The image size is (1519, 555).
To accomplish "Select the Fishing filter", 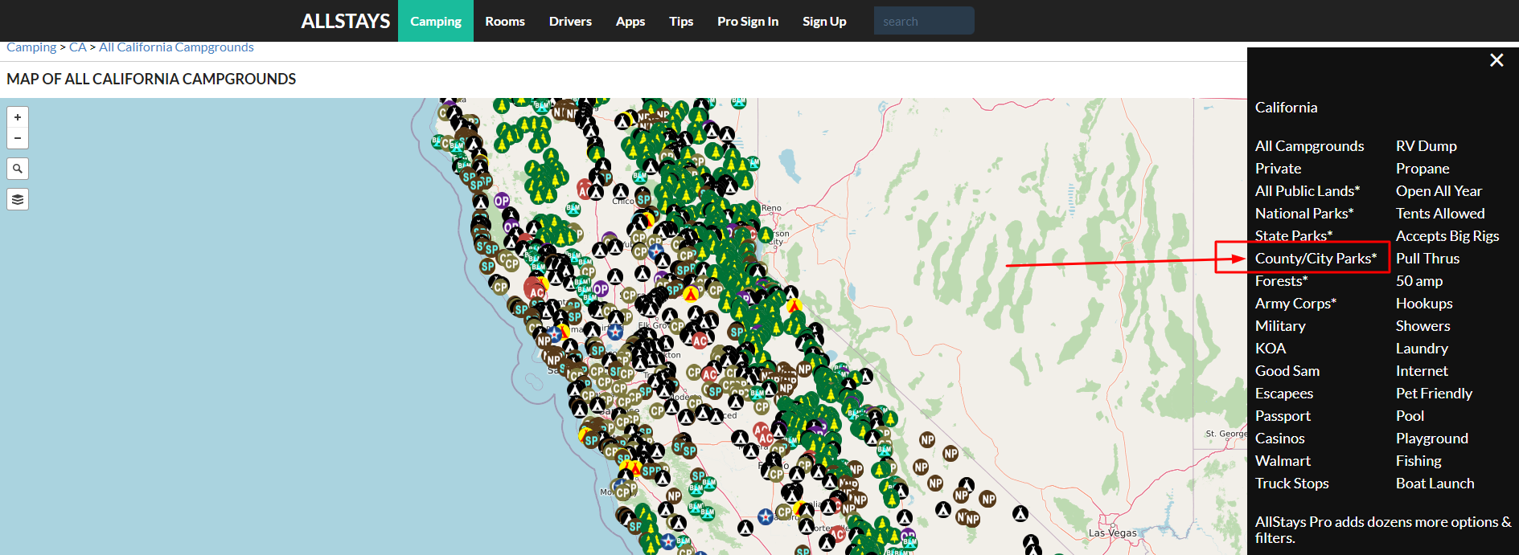I will tap(1418, 461).
